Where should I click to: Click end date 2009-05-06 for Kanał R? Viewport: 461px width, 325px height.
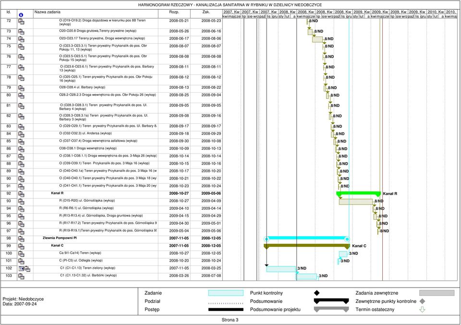(x=211, y=193)
